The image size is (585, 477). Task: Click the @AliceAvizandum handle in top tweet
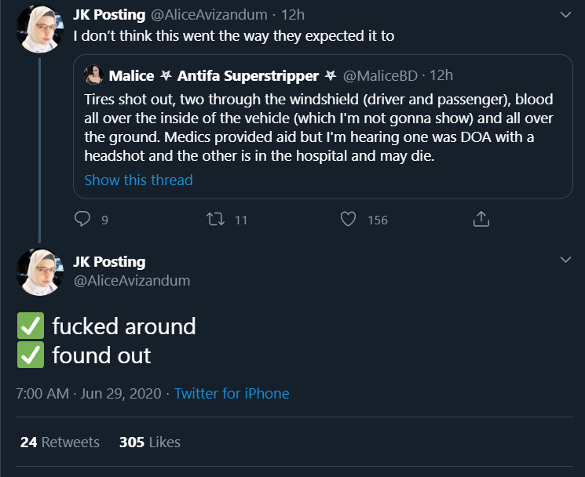[209, 15]
